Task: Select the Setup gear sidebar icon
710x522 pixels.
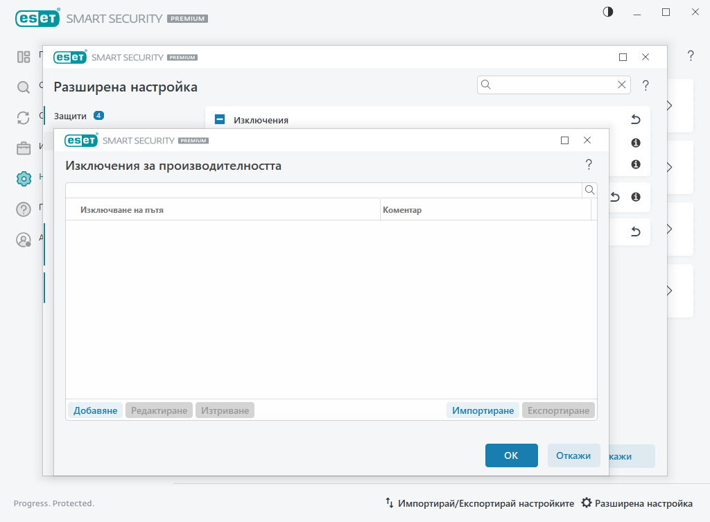Action: coord(24,179)
